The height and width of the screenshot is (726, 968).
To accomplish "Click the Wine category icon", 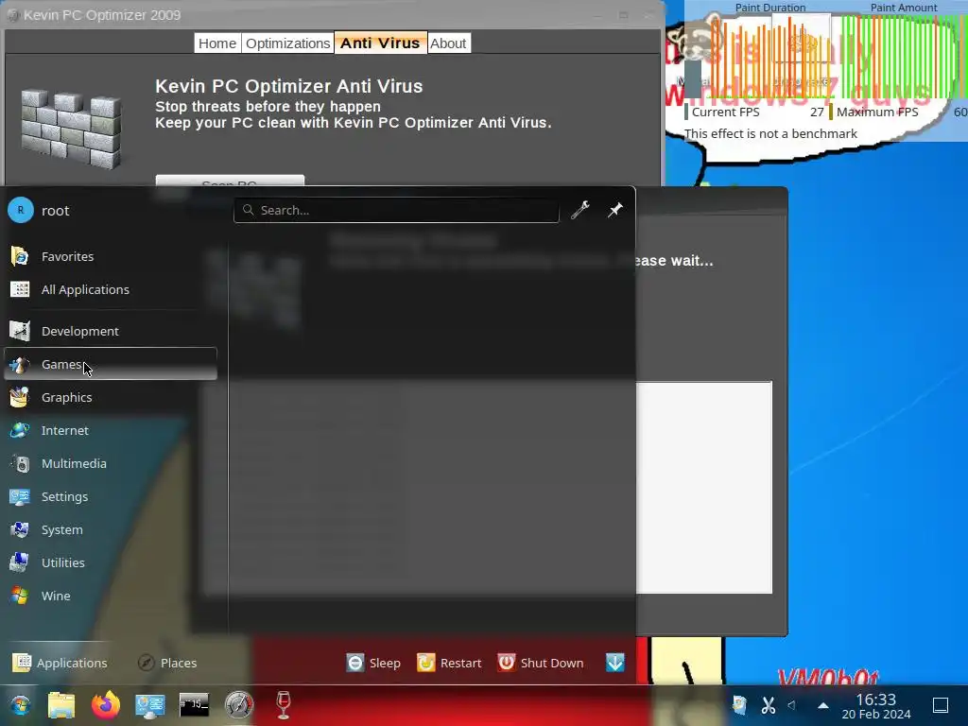I will [x=20, y=596].
